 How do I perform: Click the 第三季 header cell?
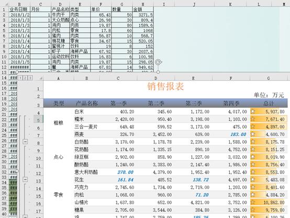[194, 104]
